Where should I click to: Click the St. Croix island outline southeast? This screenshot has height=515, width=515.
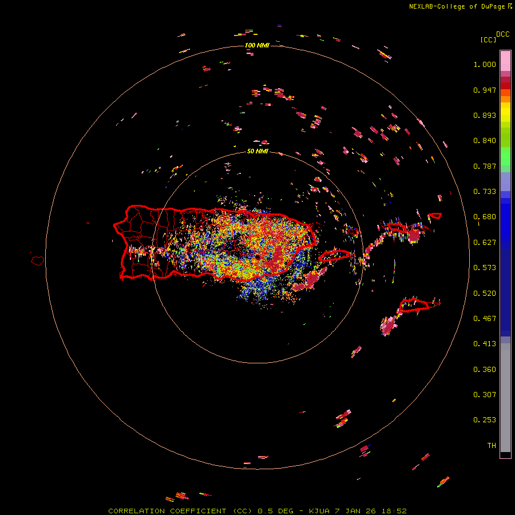click(414, 305)
